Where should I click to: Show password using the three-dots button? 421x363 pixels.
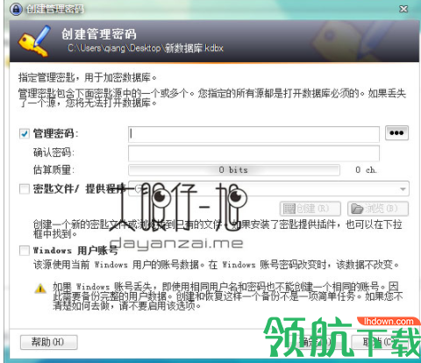click(x=396, y=133)
